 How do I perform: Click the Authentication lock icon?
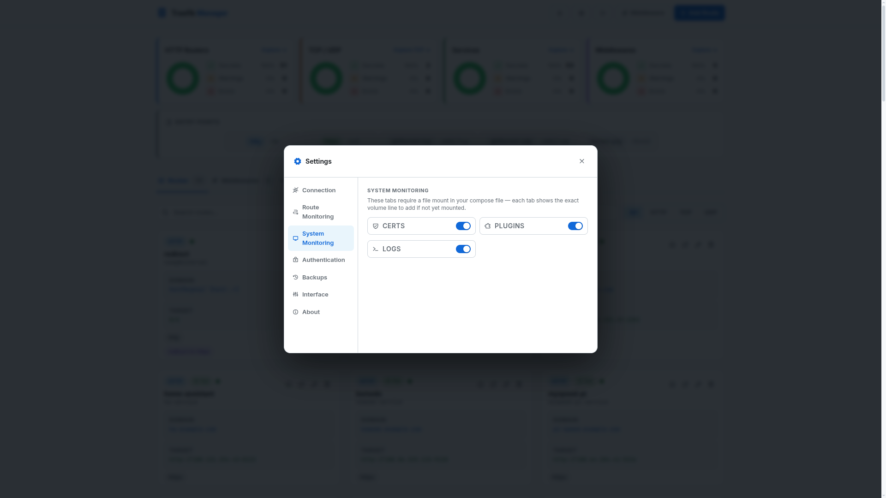(295, 260)
